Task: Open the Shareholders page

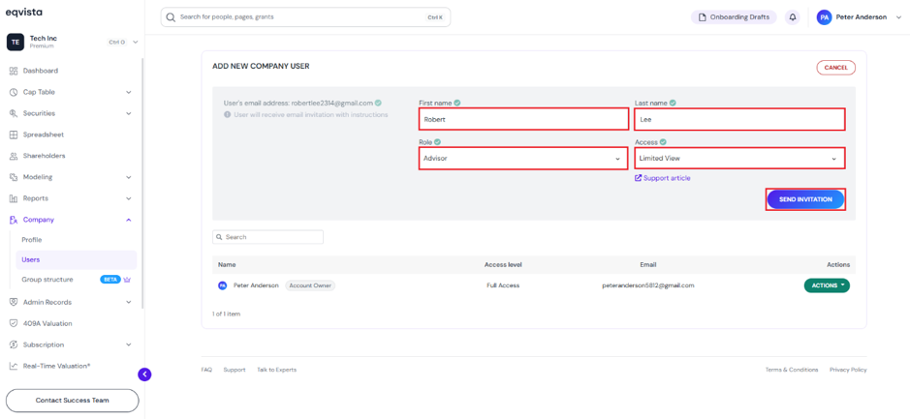Action: coord(44,156)
